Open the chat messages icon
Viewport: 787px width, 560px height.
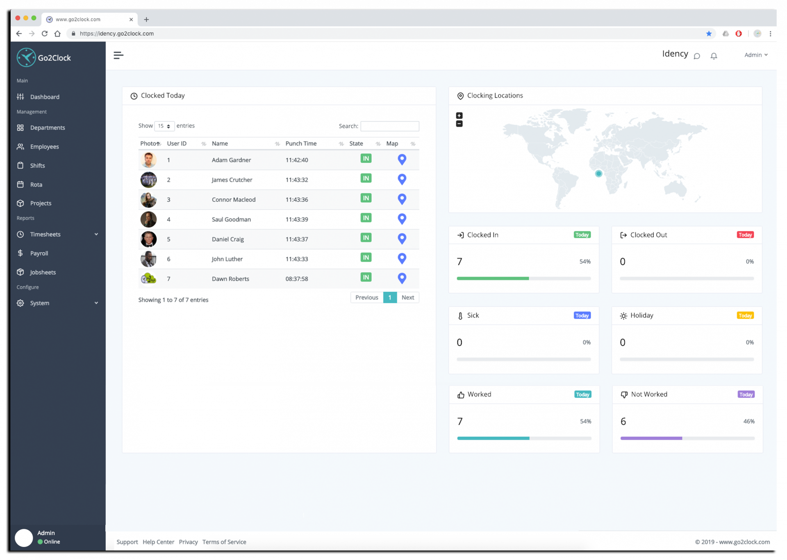coord(697,56)
